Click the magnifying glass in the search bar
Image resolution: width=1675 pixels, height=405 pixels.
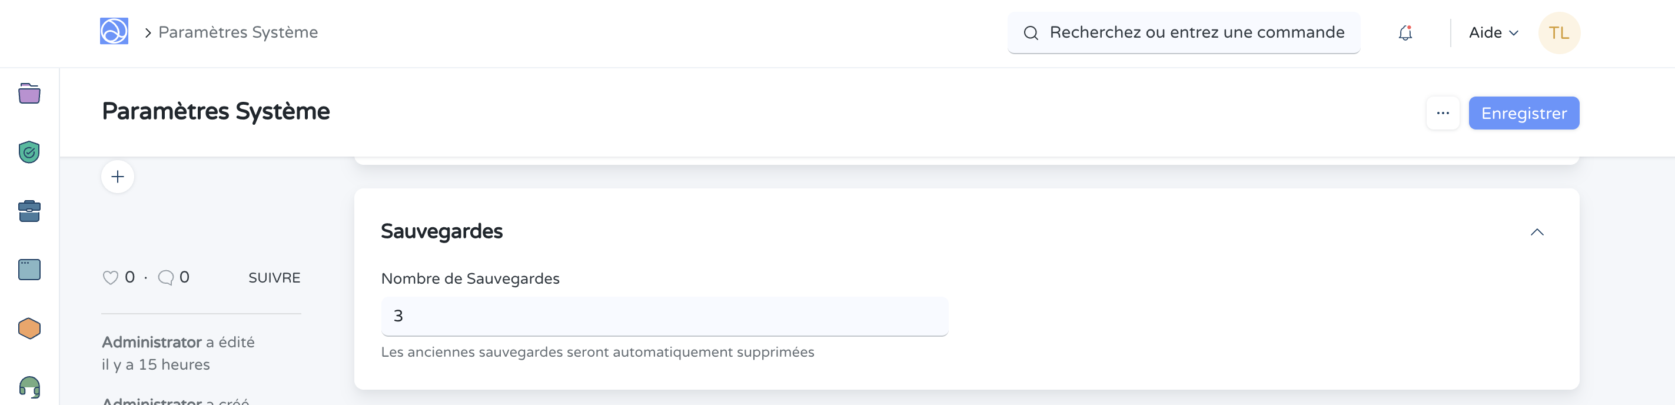tap(1031, 32)
